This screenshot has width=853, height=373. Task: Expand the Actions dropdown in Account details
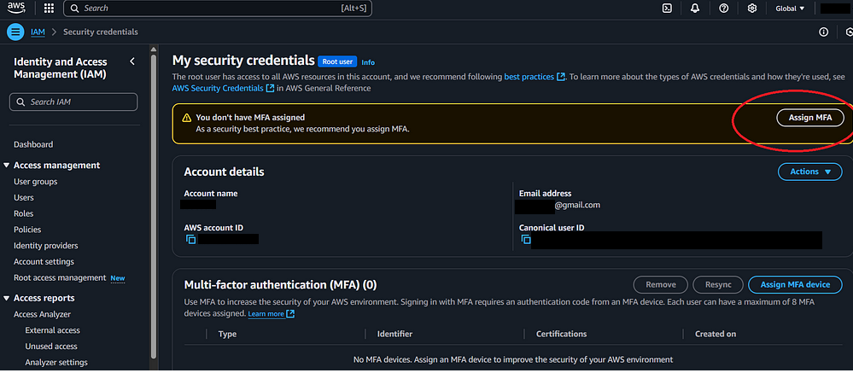(809, 172)
